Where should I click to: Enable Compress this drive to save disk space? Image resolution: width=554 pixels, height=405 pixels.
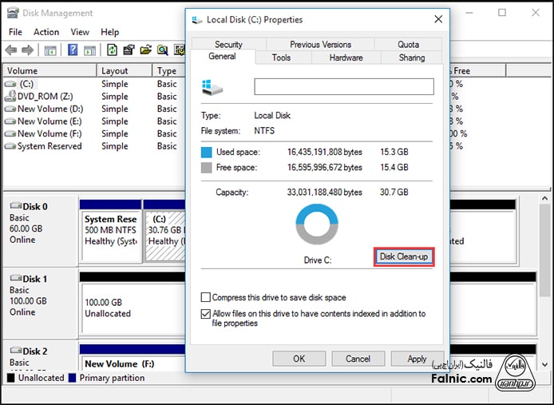(207, 297)
